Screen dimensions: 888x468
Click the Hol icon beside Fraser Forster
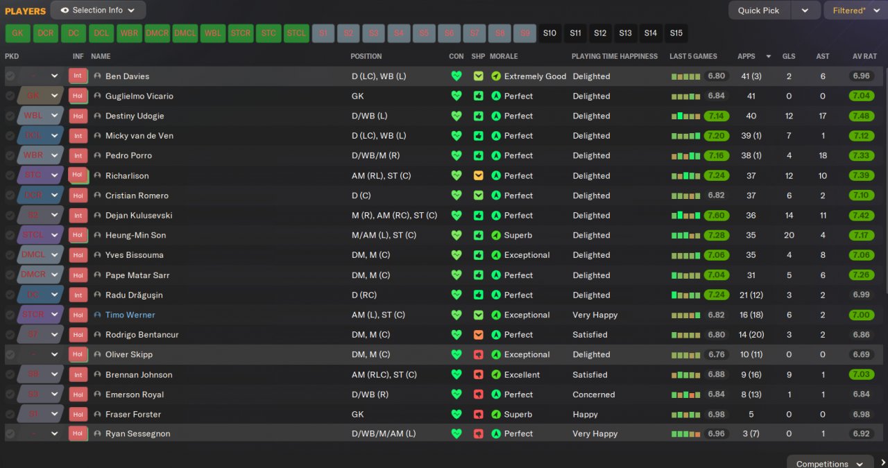point(78,415)
